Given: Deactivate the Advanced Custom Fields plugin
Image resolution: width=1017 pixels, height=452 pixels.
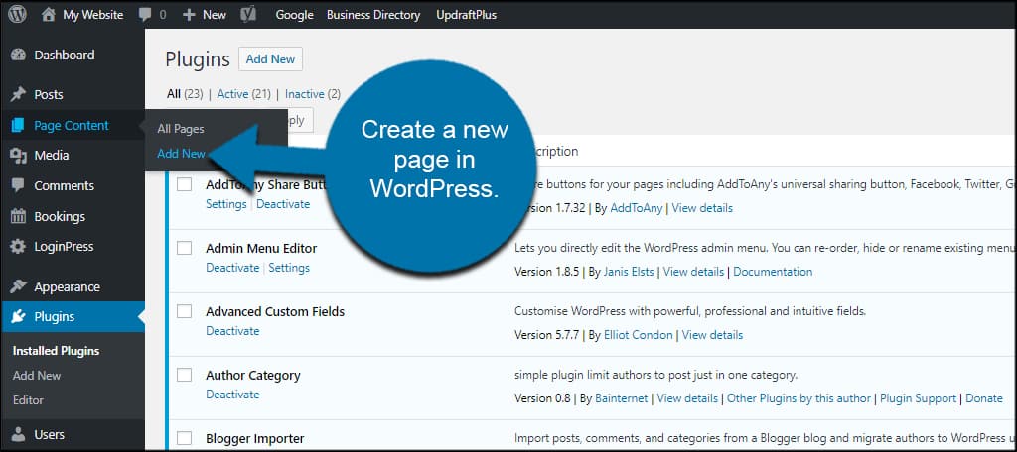Looking at the screenshot, I should [x=231, y=331].
